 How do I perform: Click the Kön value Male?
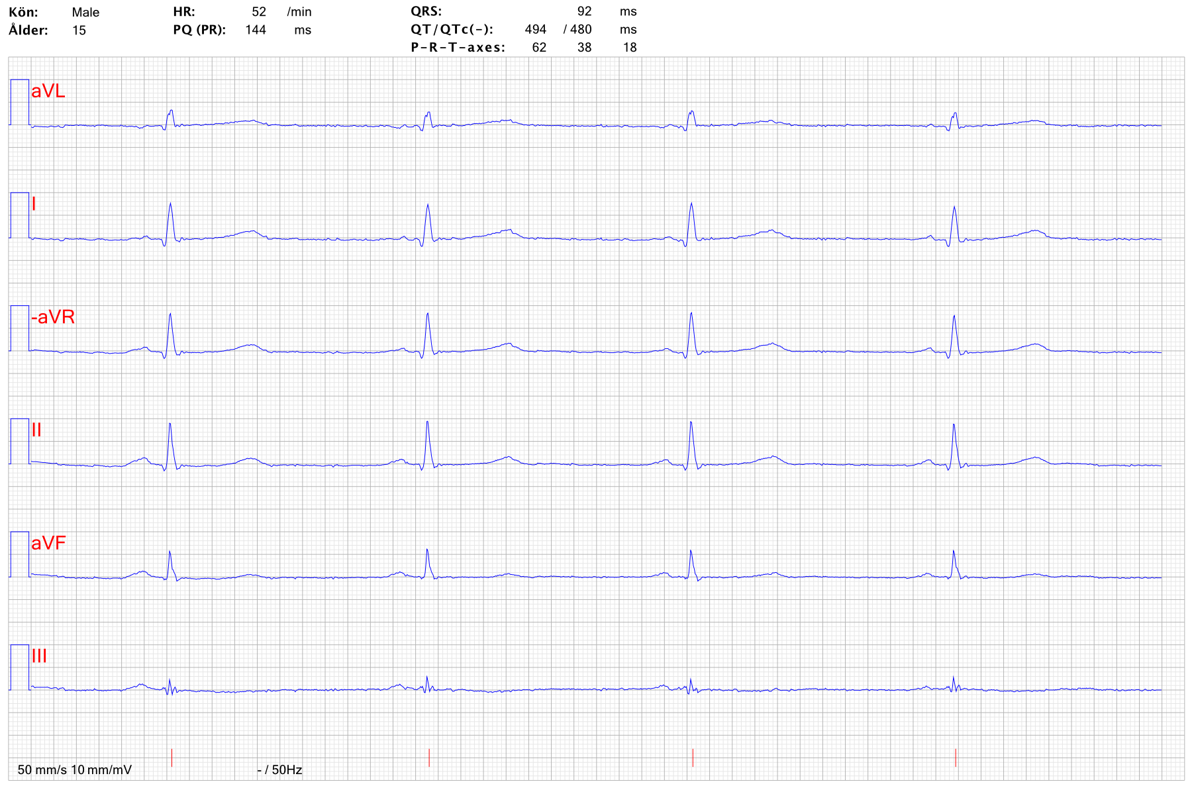(x=85, y=13)
